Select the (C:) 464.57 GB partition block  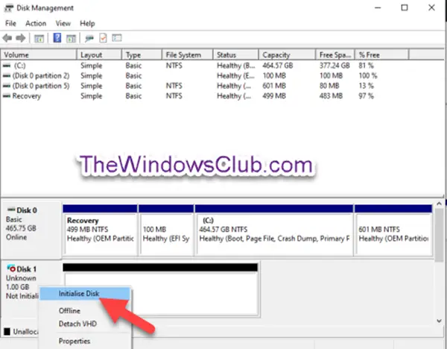pyautogui.click(x=274, y=230)
